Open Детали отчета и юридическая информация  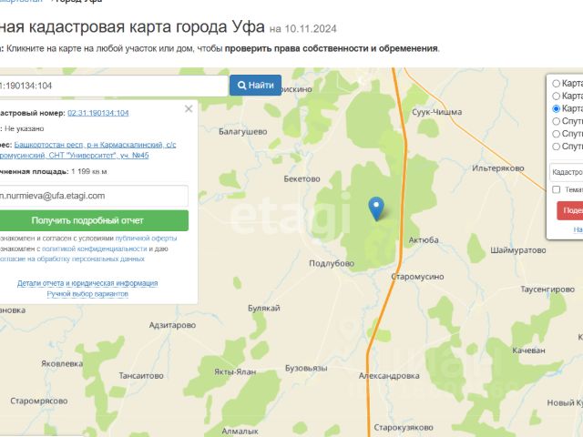click(87, 283)
